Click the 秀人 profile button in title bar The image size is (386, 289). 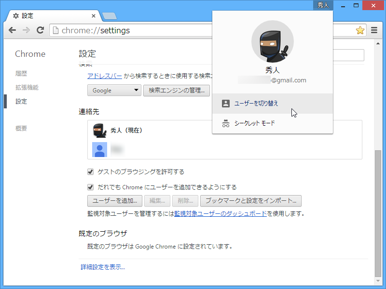(323, 5)
